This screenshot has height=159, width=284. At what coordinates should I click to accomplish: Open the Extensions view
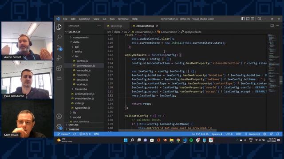[59, 68]
